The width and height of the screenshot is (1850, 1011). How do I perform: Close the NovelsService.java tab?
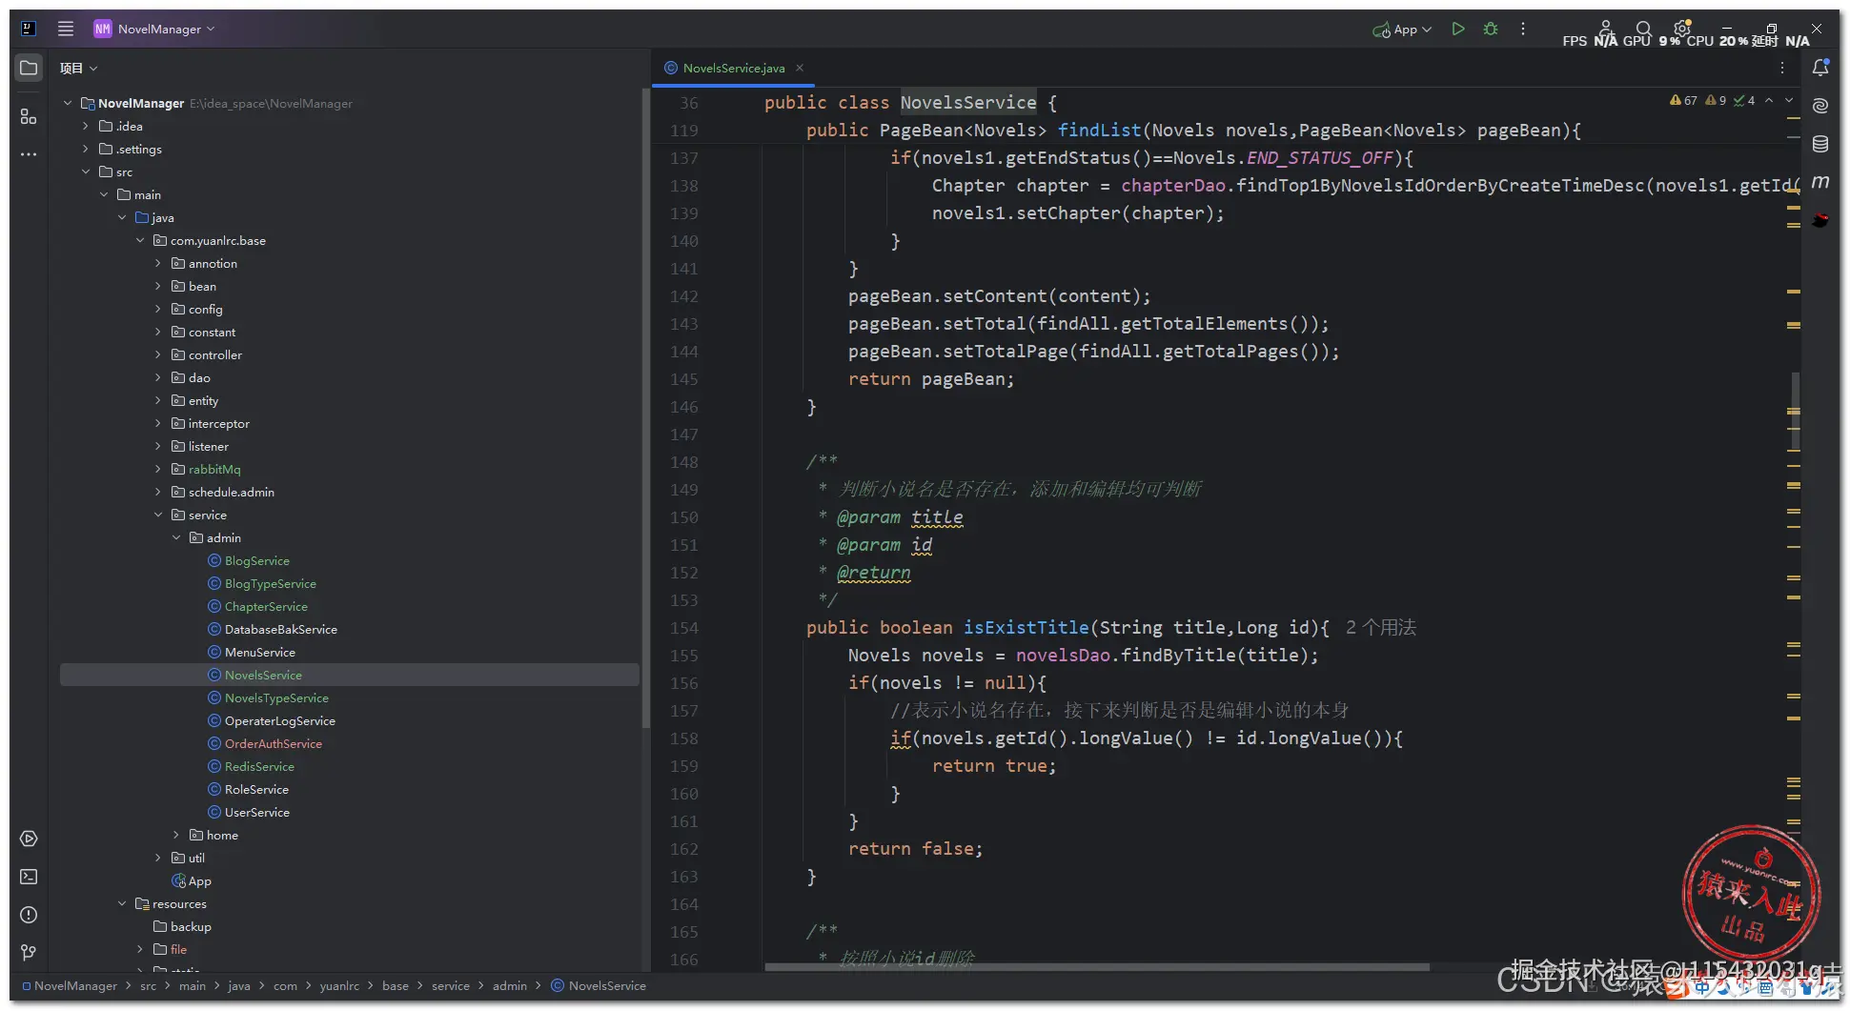pyautogui.click(x=800, y=68)
